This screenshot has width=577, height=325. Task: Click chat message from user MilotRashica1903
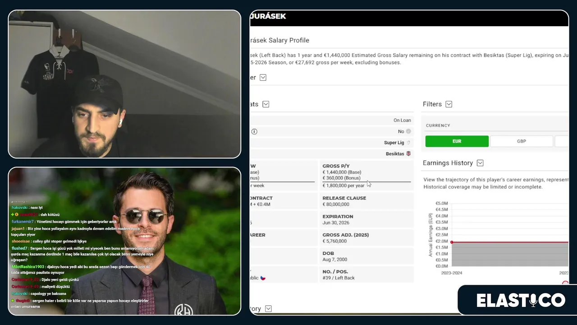pos(81,269)
